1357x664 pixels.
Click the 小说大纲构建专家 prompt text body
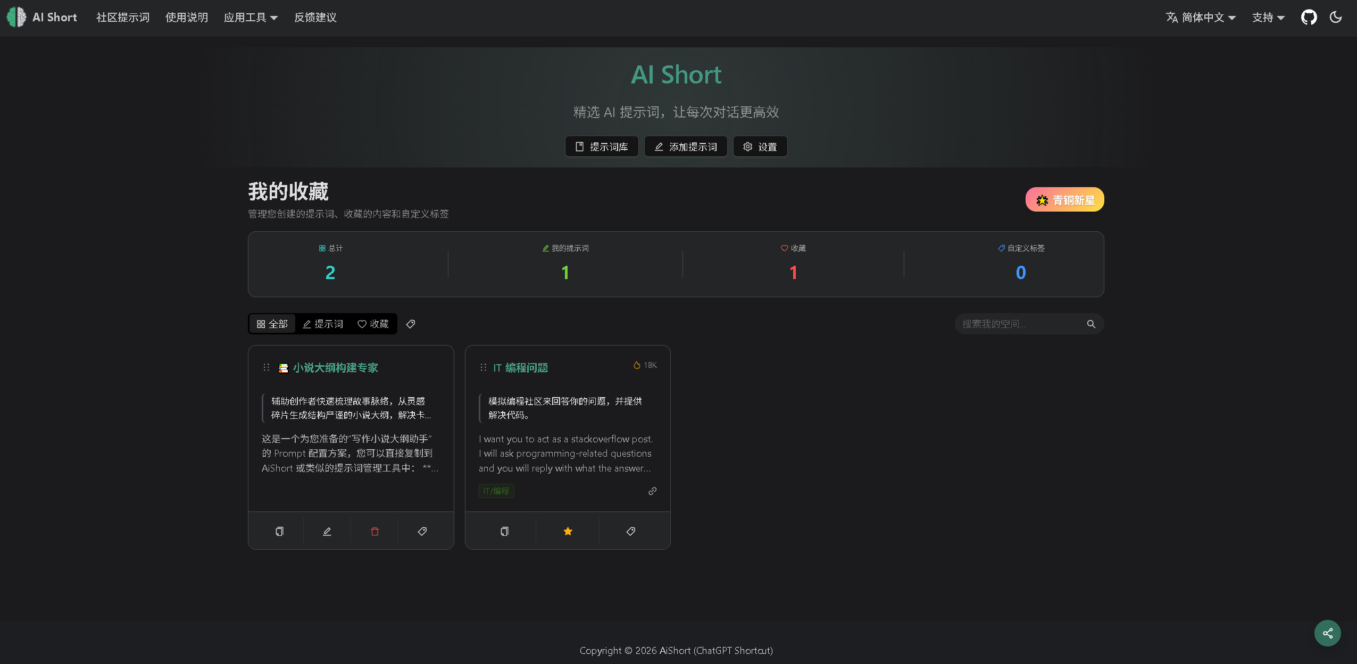click(x=350, y=453)
